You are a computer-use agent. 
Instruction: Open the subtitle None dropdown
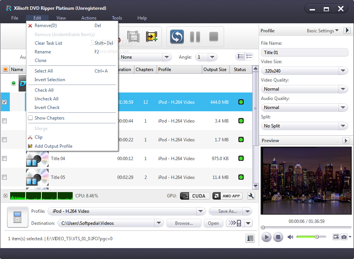click(x=167, y=57)
